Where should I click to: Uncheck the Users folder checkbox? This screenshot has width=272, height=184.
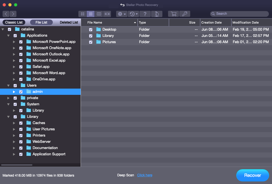coord(15,85)
